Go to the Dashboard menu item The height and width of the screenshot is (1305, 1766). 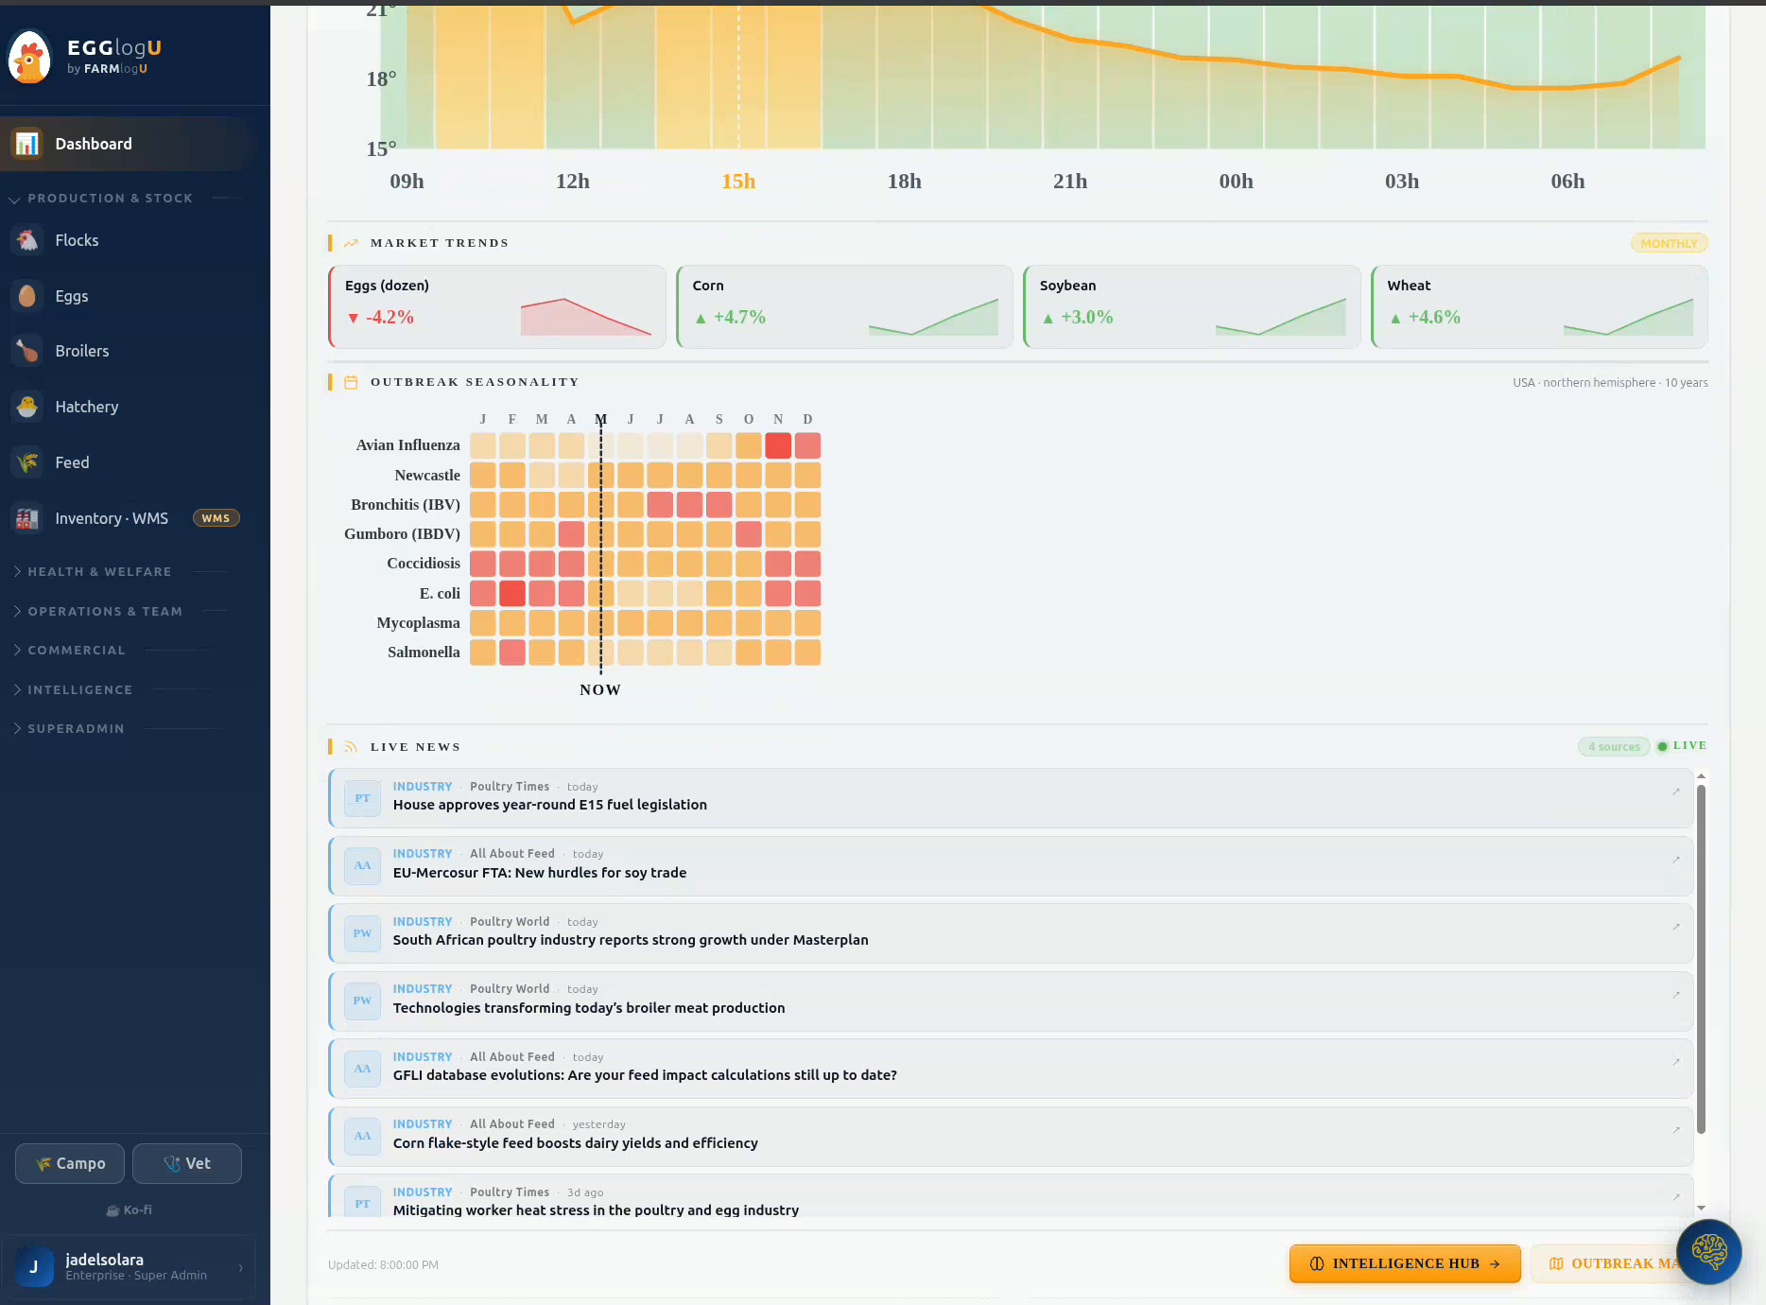(129, 144)
